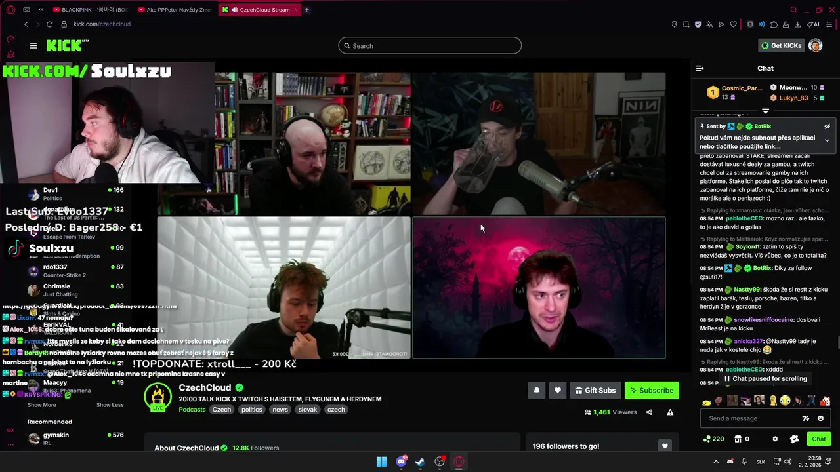Collapse the chat panel
This screenshot has width=840, height=472.
[700, 68]
